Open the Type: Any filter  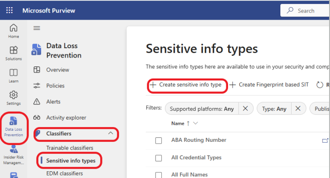point(274,109)
